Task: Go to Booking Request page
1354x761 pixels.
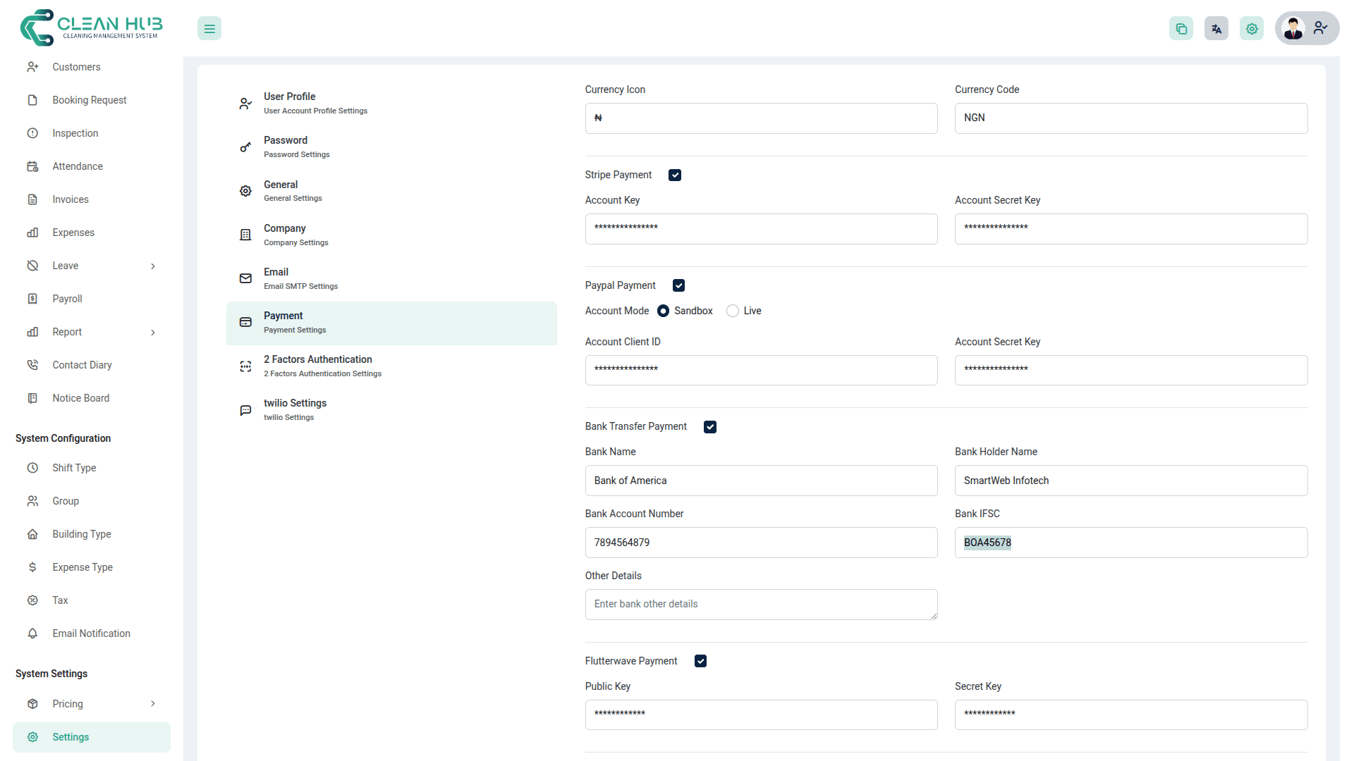Action: click(x=90, y=100)
